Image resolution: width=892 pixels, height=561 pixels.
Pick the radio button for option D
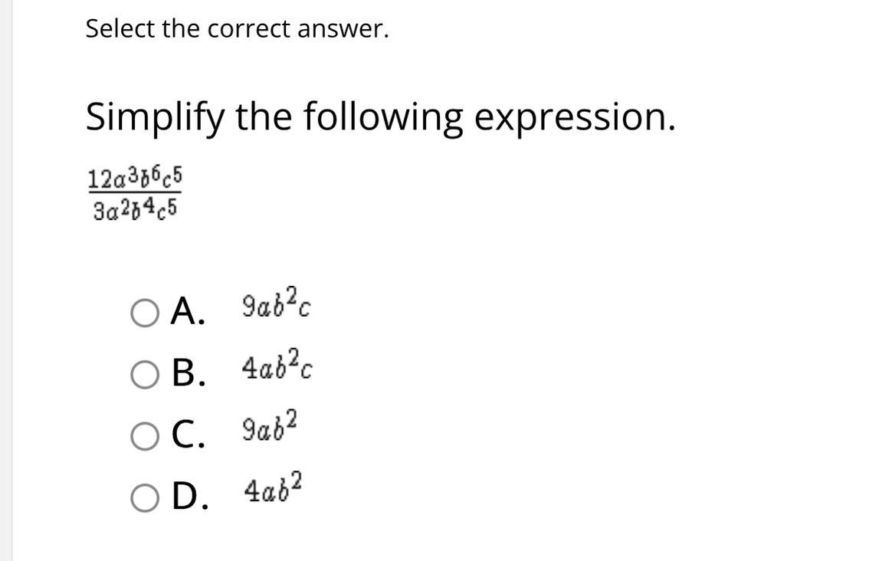coord(145,498)
